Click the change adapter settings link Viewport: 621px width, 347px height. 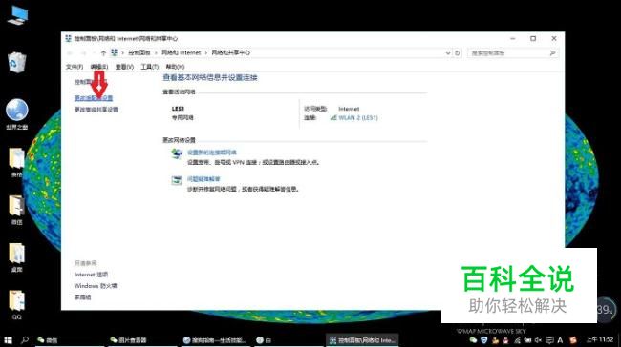(94, 98)
